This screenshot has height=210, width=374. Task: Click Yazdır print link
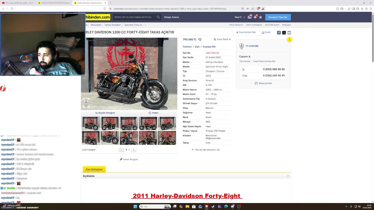coord(266,32)
